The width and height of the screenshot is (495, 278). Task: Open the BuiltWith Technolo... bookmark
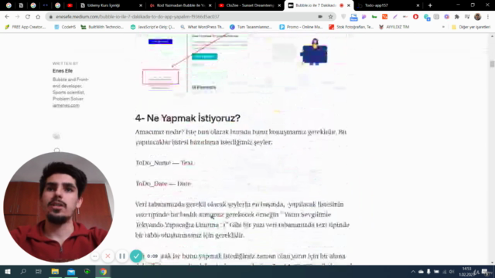point(102,27)
